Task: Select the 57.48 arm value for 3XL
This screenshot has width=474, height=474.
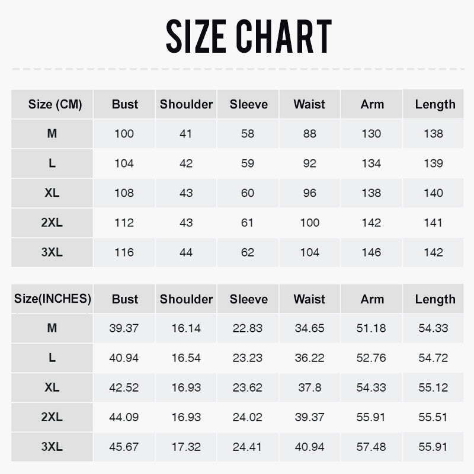Action: pos(371,447)
